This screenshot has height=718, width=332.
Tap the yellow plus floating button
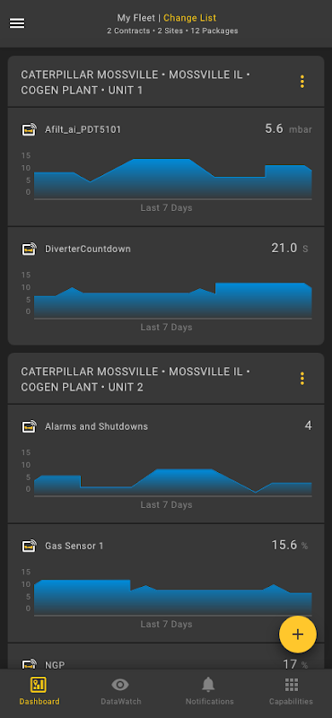(298, 635)
